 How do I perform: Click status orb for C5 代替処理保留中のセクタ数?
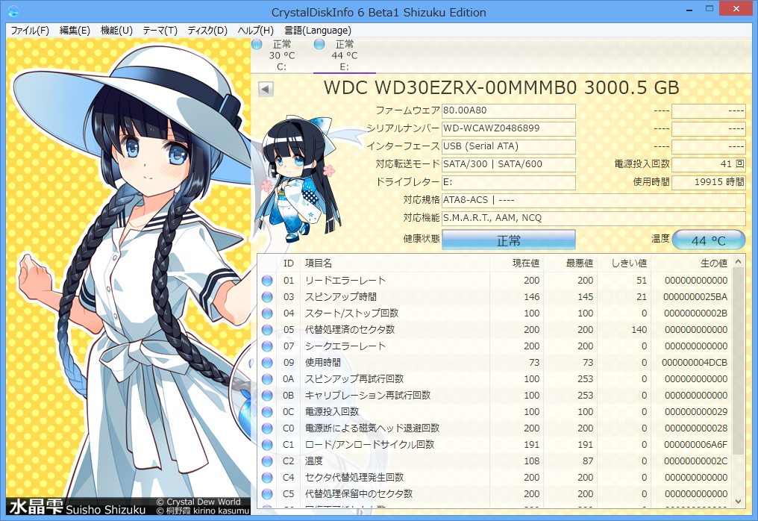[267, 494]
